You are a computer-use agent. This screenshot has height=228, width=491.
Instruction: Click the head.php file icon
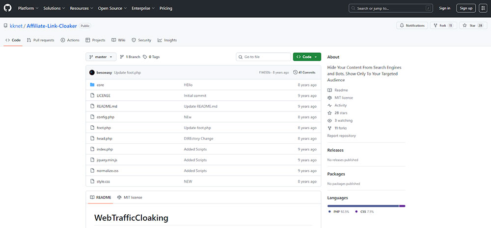pyautogui.click(x=92, y=138)
